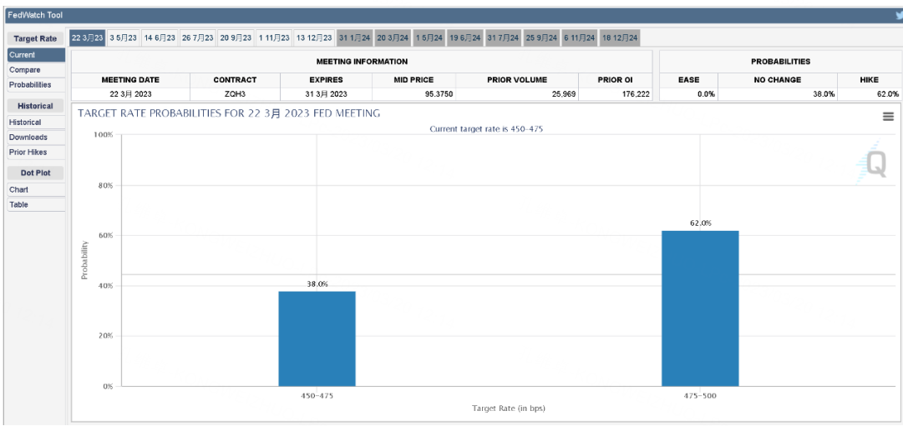Screen dimensions: 903x426
Task: Click the 31 3月 2023 expires cell
Action: [x=326, y=93]
